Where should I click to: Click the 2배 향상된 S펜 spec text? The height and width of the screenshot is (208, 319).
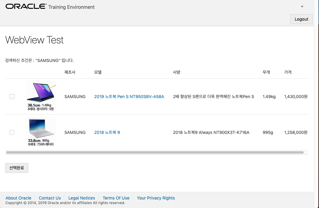pos(213,97)
